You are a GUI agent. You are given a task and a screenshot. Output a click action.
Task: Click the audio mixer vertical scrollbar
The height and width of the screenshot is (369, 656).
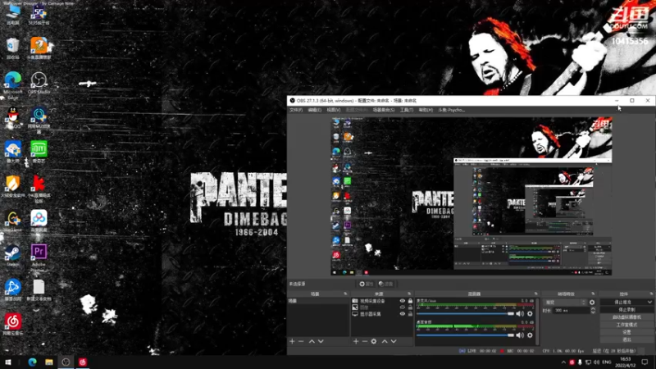537,321
